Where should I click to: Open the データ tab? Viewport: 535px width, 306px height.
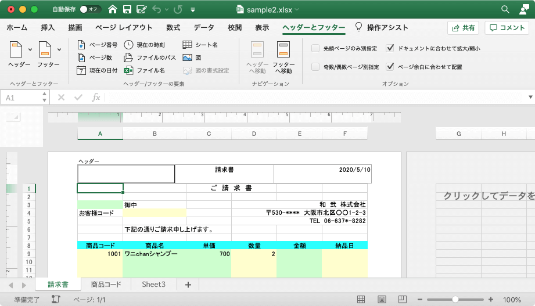[x=204, y=28]
